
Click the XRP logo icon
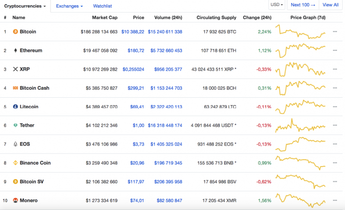tap(15, 69)
